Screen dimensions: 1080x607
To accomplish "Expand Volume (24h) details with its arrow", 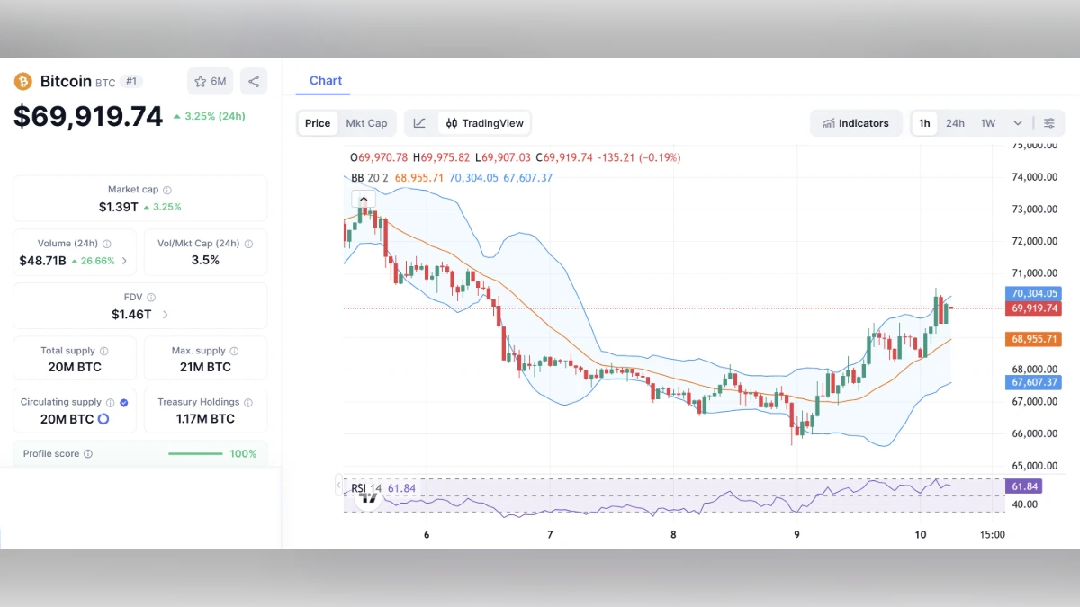I will (124, 261).
